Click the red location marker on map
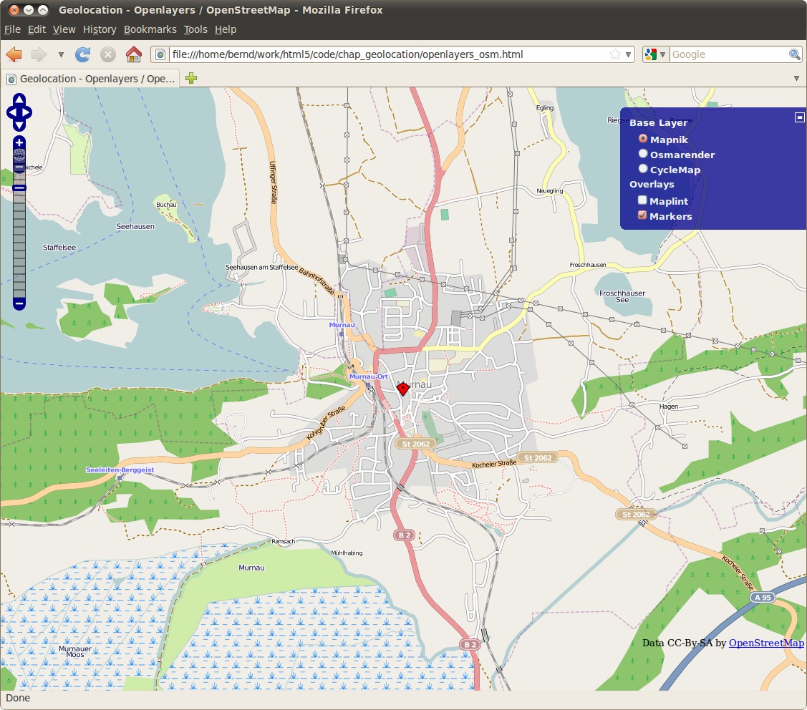Screen dimensions: 807x710 point(403,388)
